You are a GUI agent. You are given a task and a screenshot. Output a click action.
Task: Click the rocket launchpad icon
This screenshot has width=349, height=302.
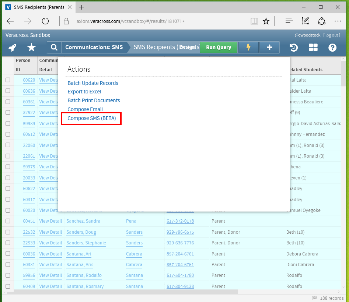tap(13, 47)
